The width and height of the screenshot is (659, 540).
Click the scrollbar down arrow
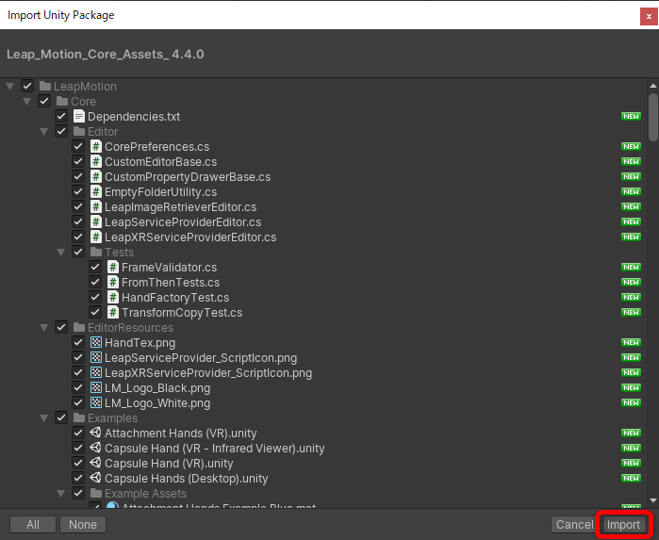pos(653,500)
